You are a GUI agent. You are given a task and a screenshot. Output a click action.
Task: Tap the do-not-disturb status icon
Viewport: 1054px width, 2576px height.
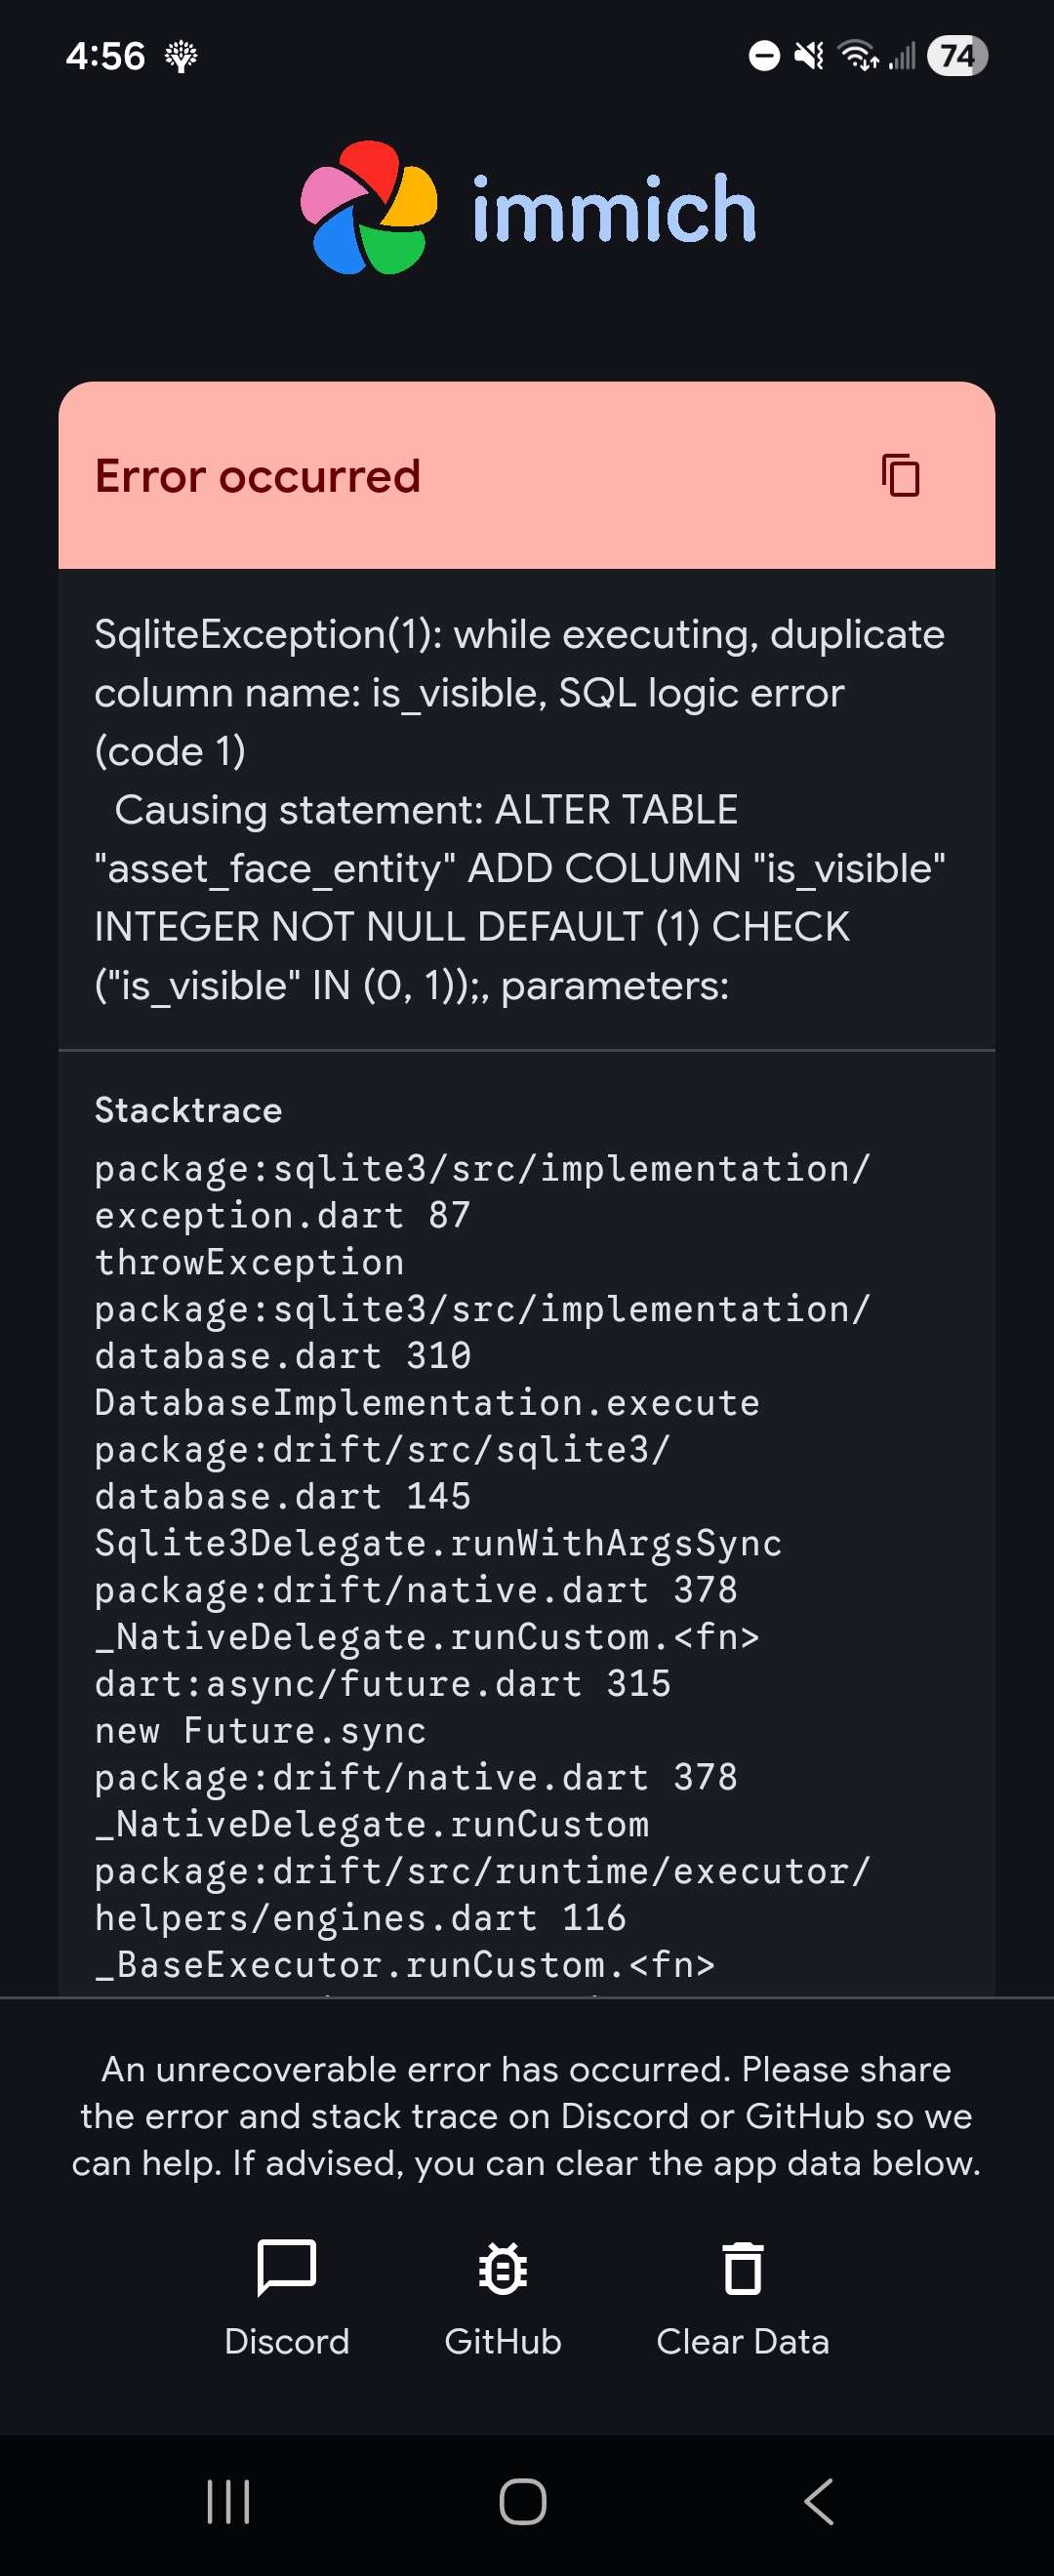click(x=763, y=57)
